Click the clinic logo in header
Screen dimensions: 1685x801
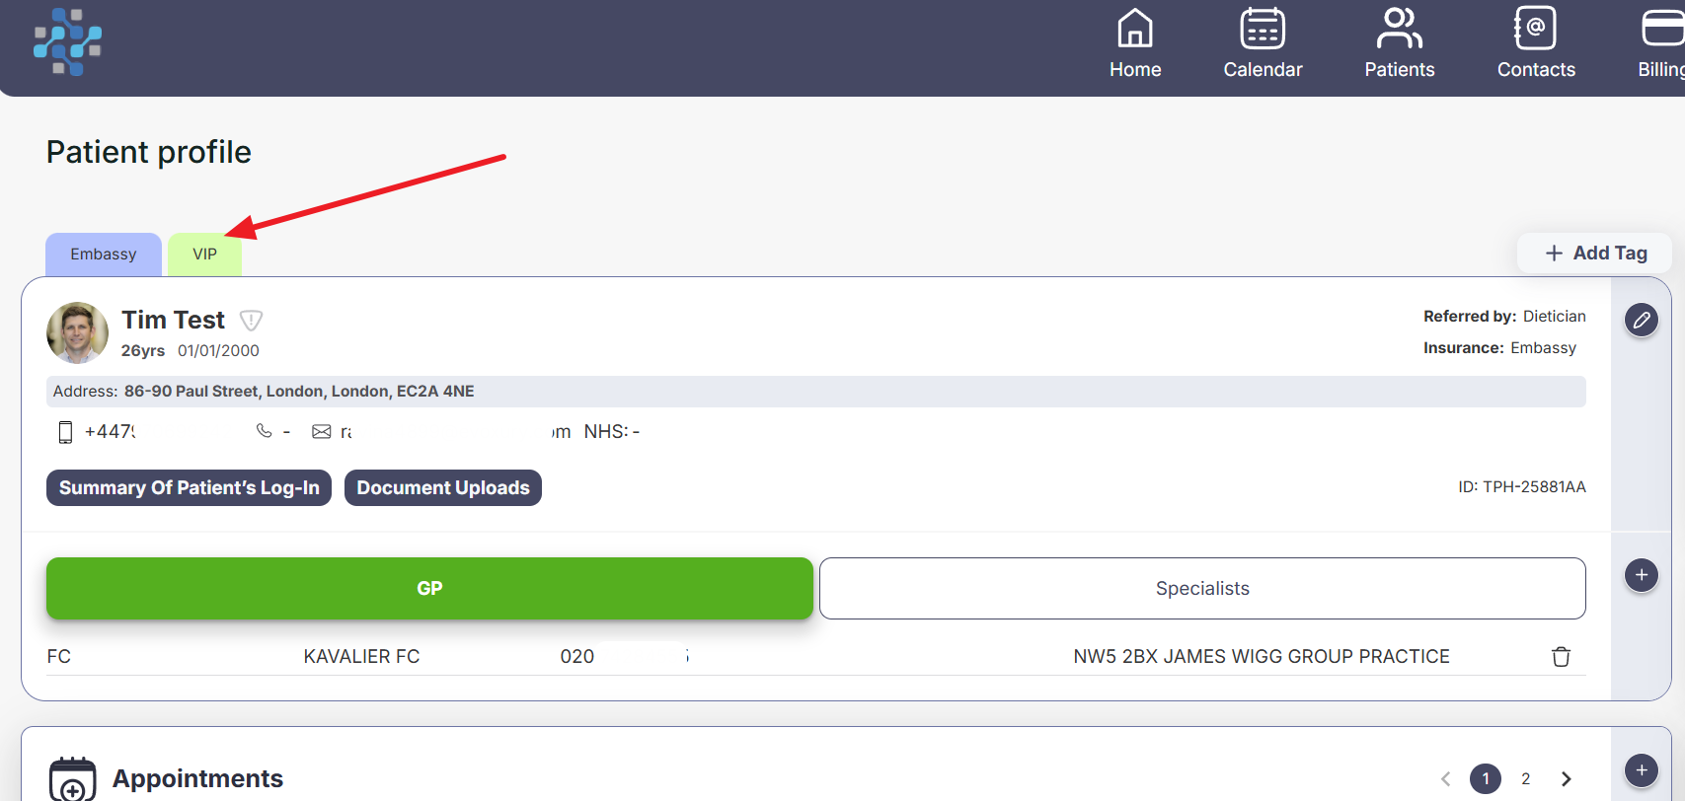(67, 42)
